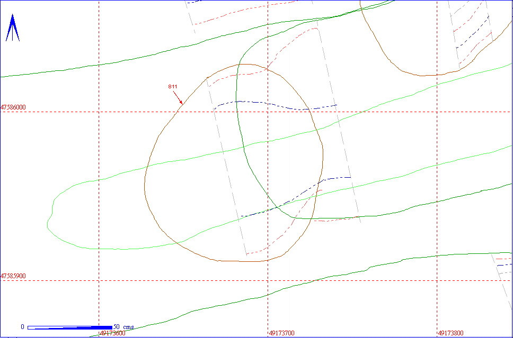Click the scale bar '0' label
Viewport: 513px width, 338px height.
[22, 327]
